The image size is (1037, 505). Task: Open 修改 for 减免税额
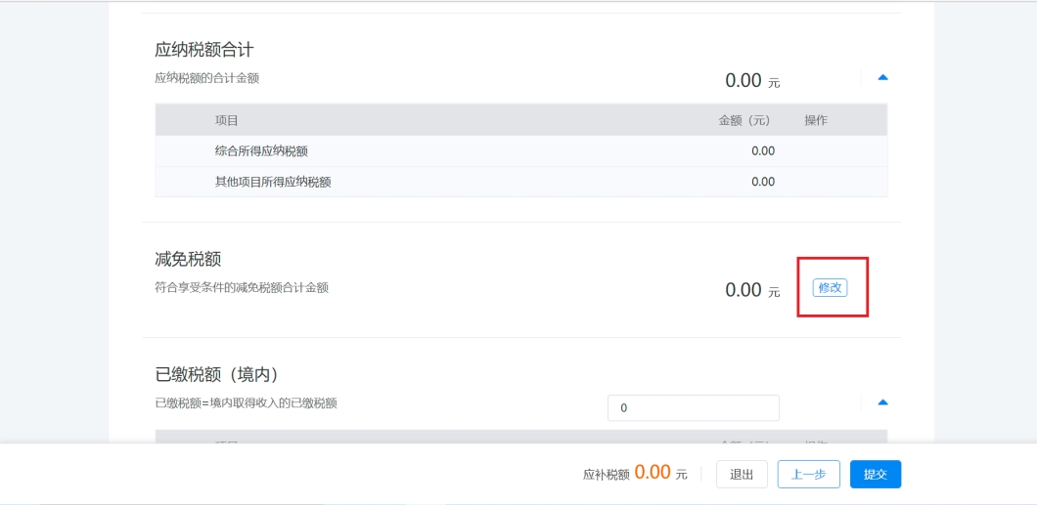click(830, 288)
